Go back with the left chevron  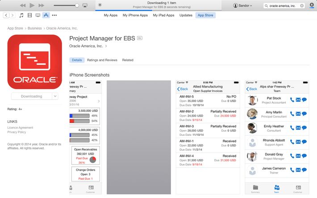click(6, 15)
